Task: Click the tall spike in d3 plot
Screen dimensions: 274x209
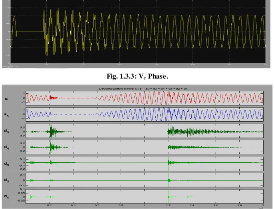Action: (x=168, y=163)
